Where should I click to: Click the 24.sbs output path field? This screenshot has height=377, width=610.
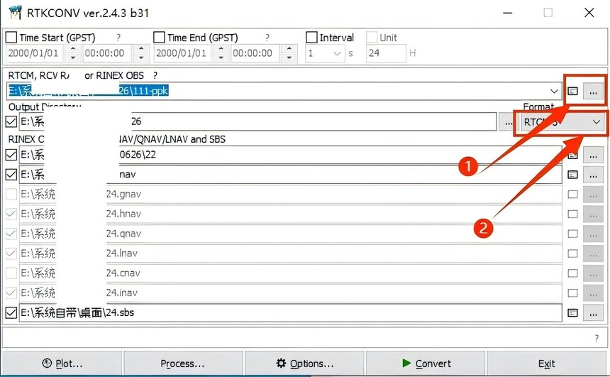tap(290, 312)
